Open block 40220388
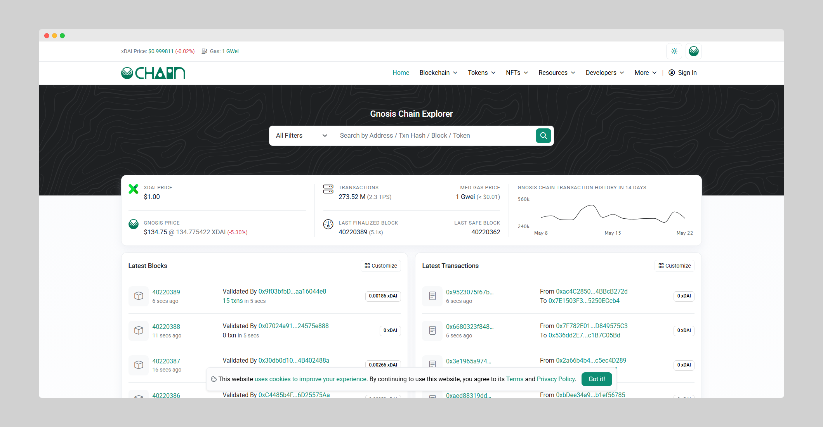The height and width of the screenshot is (427, 823). coord(166,327)
